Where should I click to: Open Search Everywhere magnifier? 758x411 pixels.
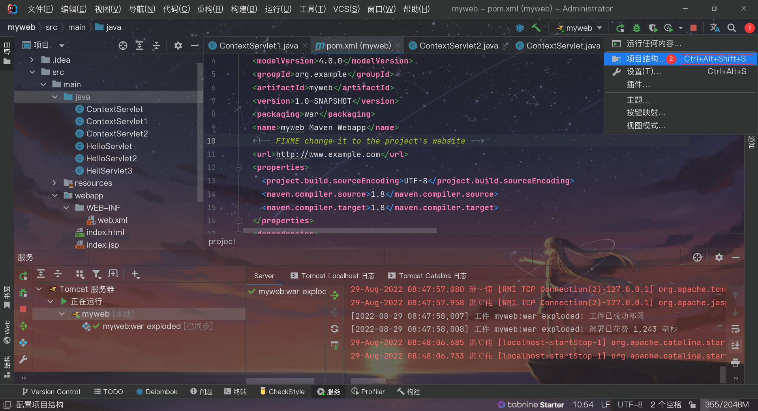click(x=732, y=28)
